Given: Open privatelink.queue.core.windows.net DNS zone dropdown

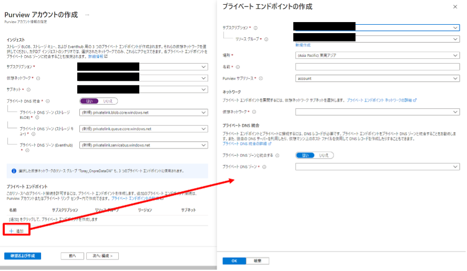Looking at the screenshot, I should point(143,129).
